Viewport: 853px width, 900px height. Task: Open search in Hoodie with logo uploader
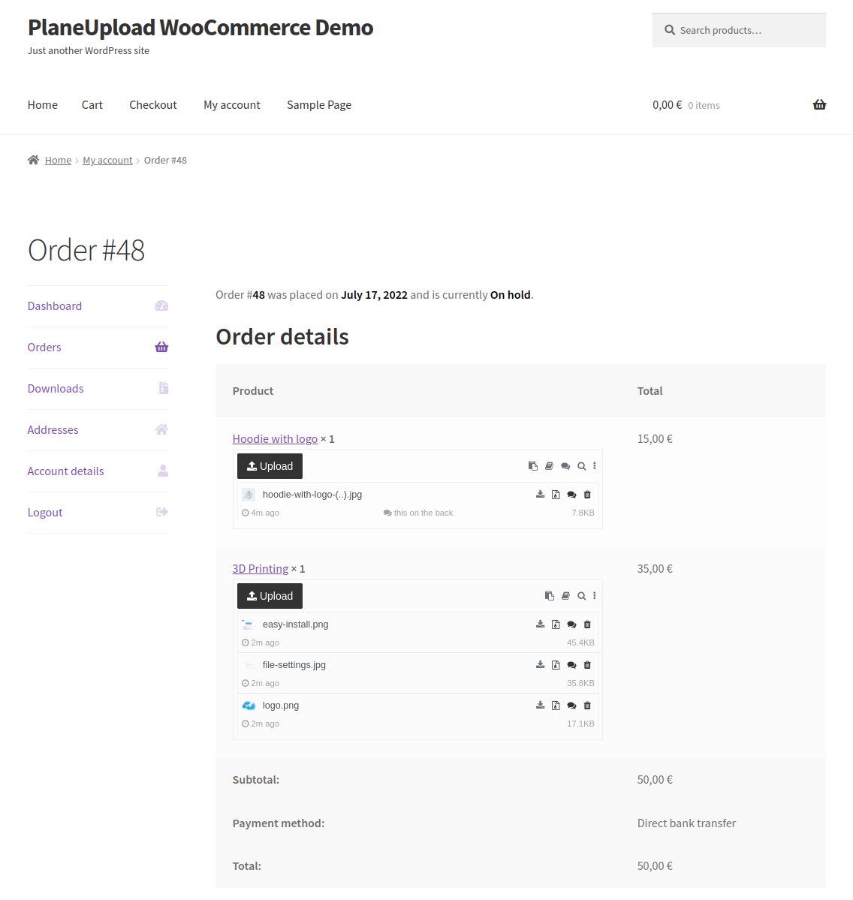pyautogui.click(x=581, y=466)
